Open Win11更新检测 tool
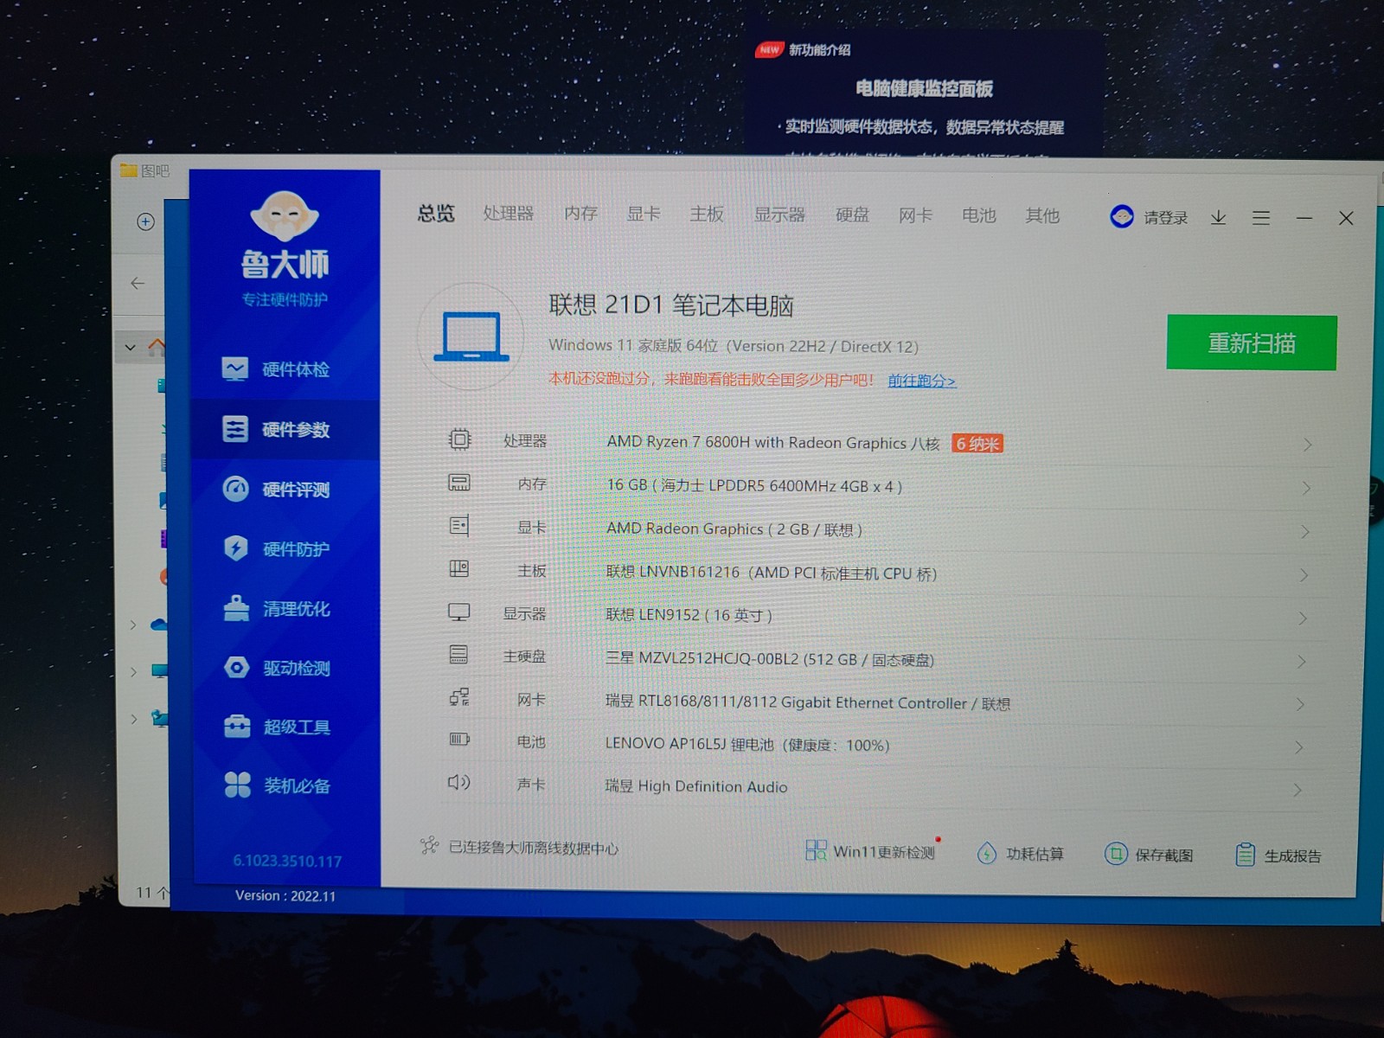The height and width of the screenshot is (1038, 1384). click(x=870, y=851)
